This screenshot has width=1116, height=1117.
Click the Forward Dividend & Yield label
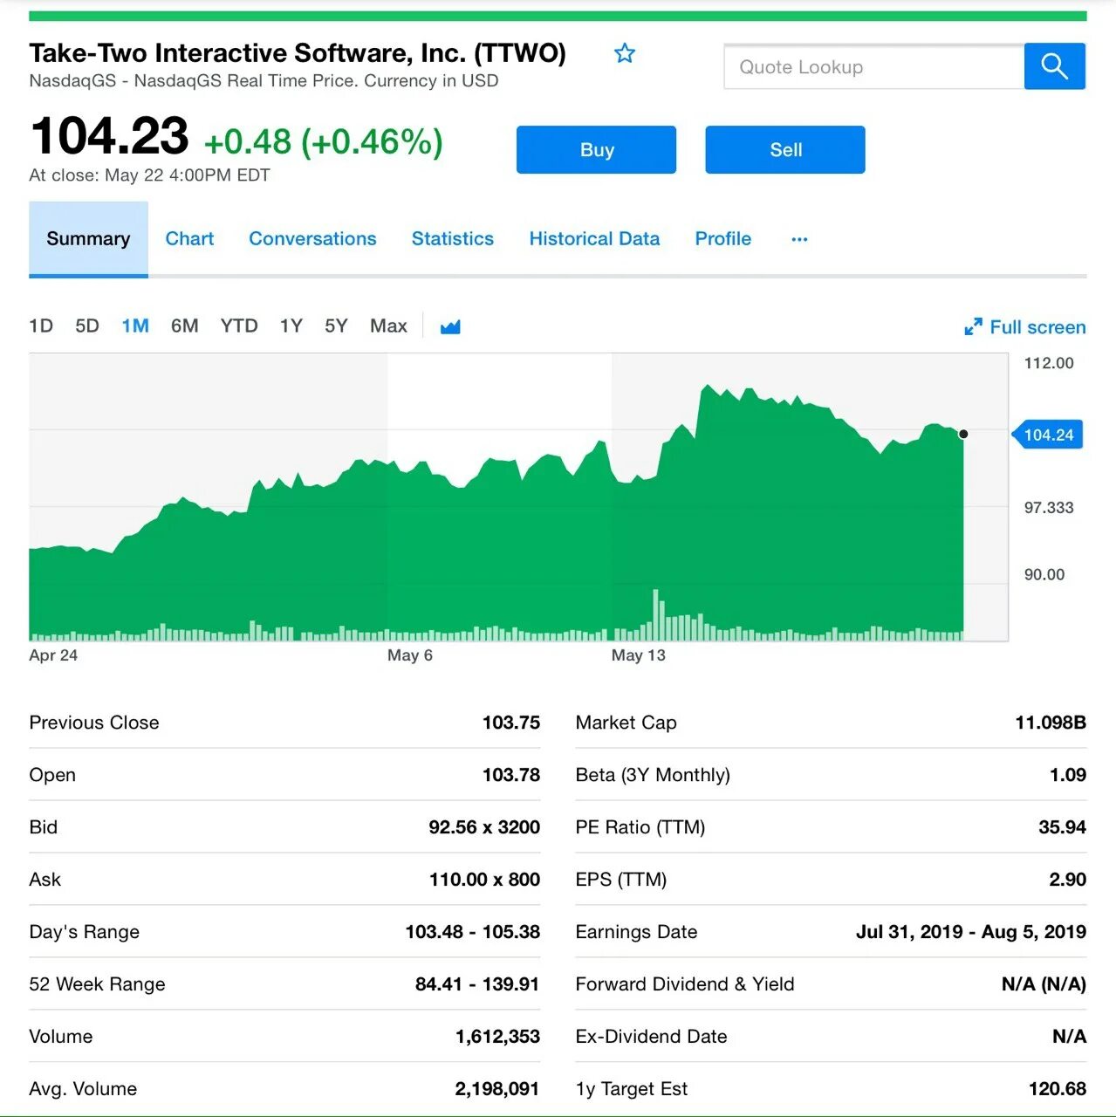click(685, 984)
